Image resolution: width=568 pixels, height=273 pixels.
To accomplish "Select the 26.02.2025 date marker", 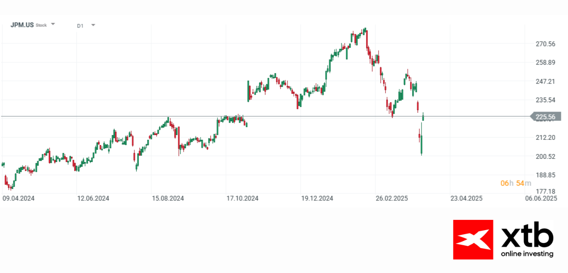I will pos(391,198).
